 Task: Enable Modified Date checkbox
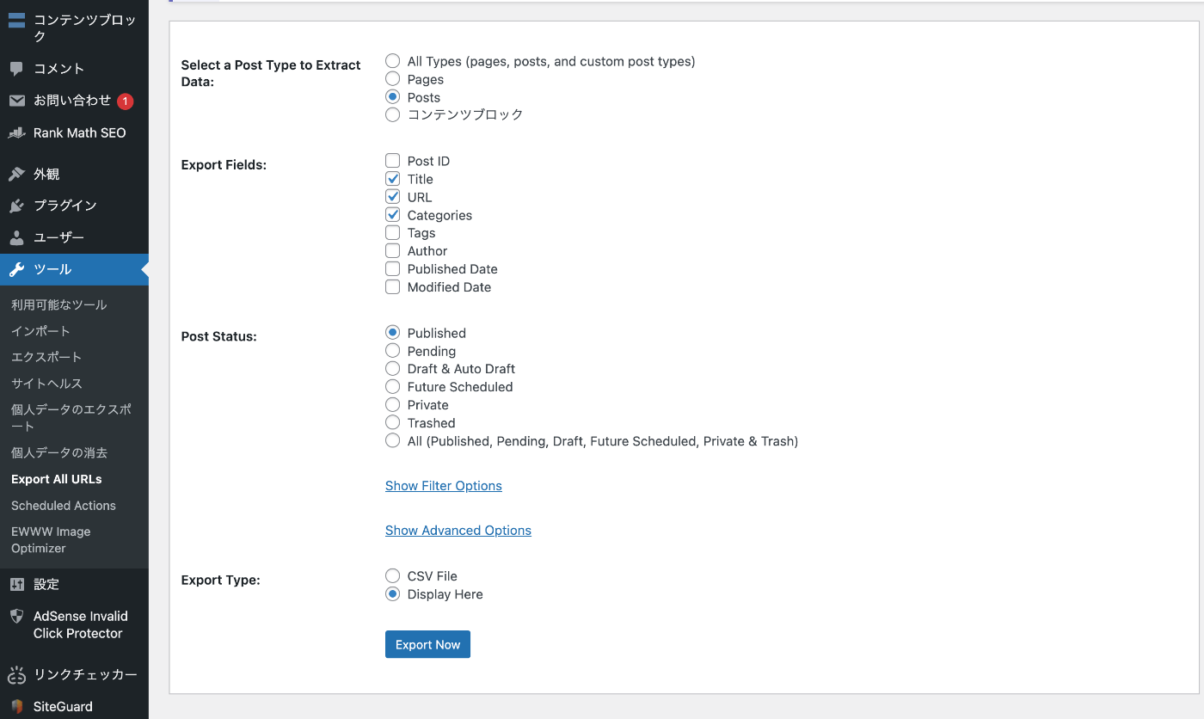[x=393, y=287]
